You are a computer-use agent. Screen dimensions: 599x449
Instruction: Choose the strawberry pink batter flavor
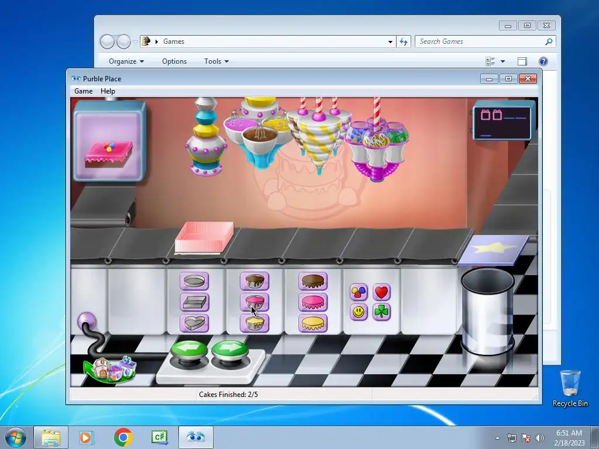[254, 302]
